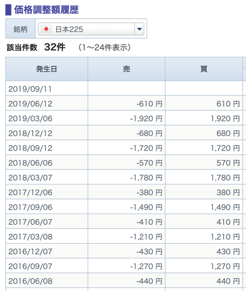Click the 610 円 buy value
246x291 pixels.
tap(228, 104)
